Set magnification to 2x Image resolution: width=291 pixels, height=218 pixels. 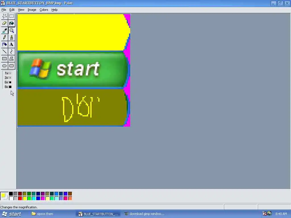pyautogui.click(x=8, y=78)
